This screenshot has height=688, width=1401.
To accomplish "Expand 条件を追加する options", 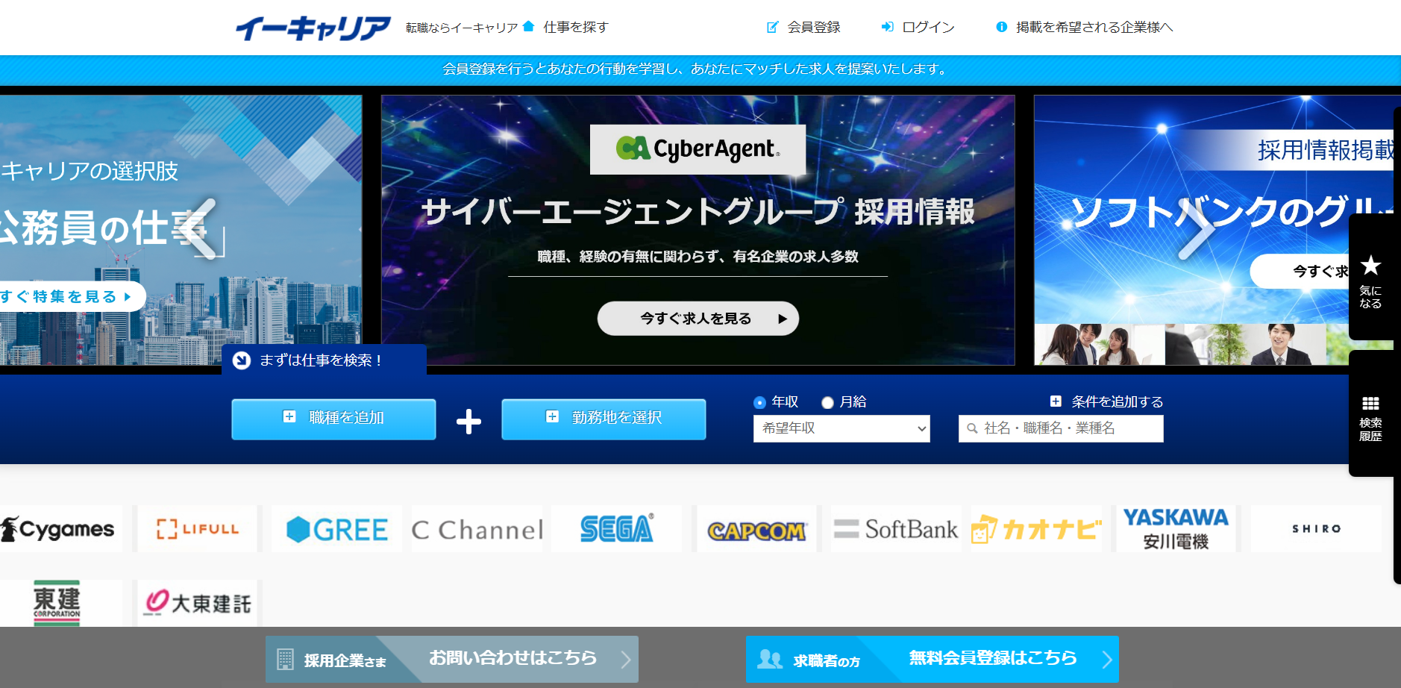I will [x=1107, y=401].
